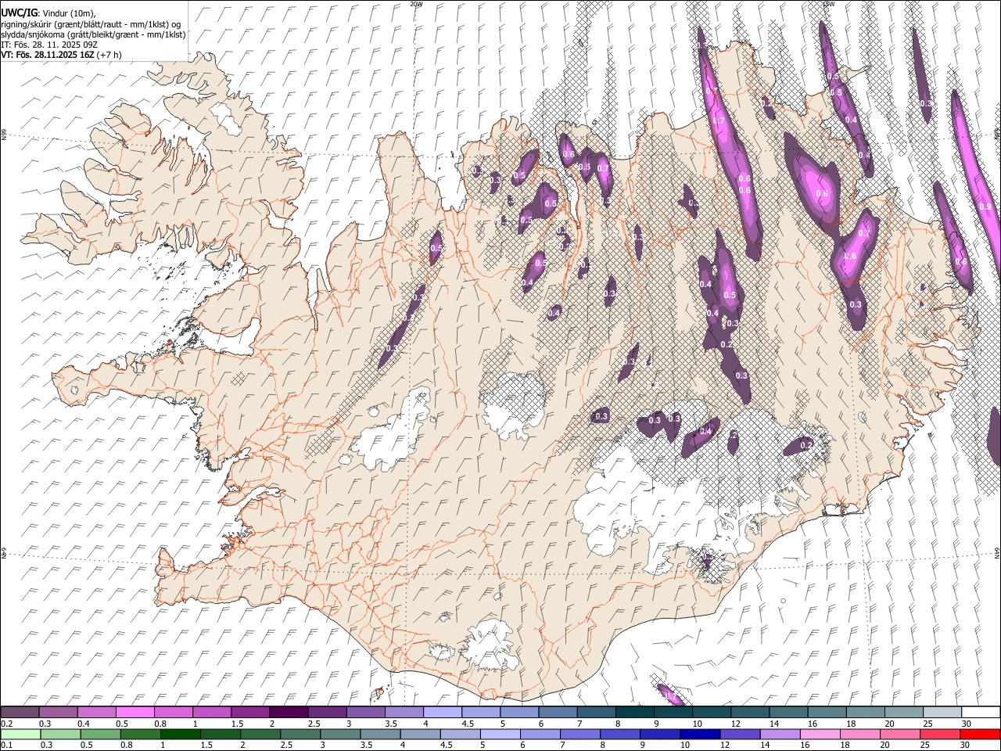Pick upper-row swatch between 0.8 and 1
1001x751 pixels.
pyautogui.click(x=173, y=713)
